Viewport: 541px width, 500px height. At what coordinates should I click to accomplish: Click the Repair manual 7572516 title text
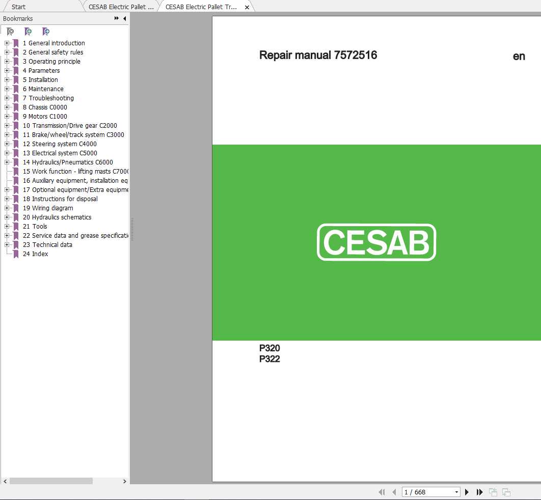[x=318, y=55]
